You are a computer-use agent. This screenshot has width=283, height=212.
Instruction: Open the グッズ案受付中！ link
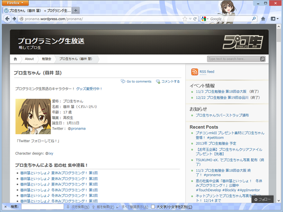click(89, 89)
